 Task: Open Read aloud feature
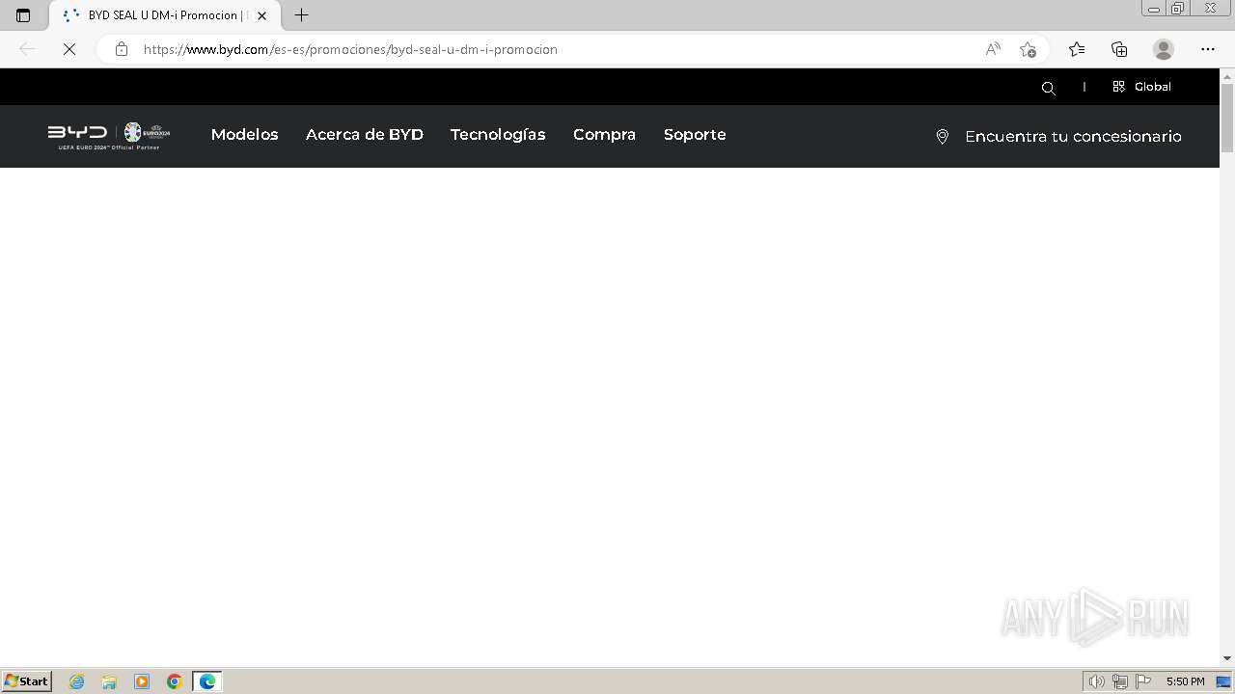pyautogui.click(x=993, y=49)
